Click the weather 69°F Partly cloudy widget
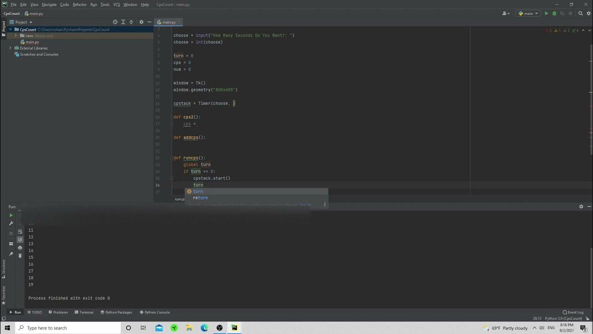Screen dimensions: 593x334 point(505,328)
